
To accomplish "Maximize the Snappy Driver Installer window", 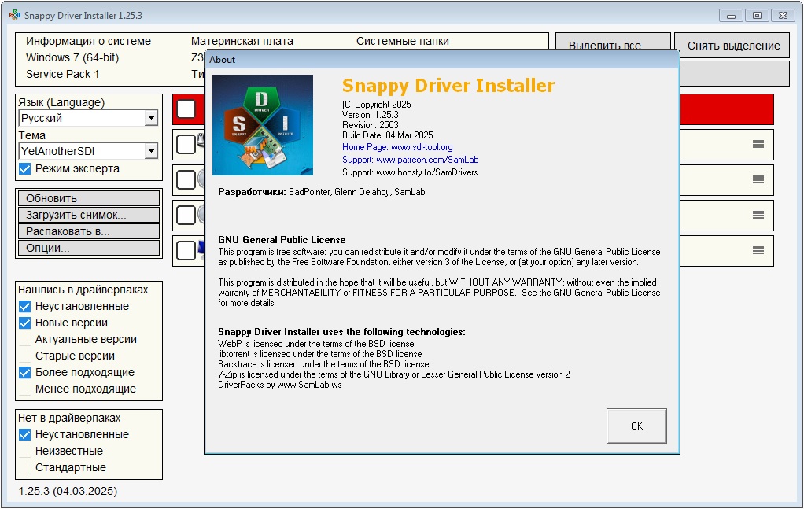I will pyautogui.click(x=757, y=16).
